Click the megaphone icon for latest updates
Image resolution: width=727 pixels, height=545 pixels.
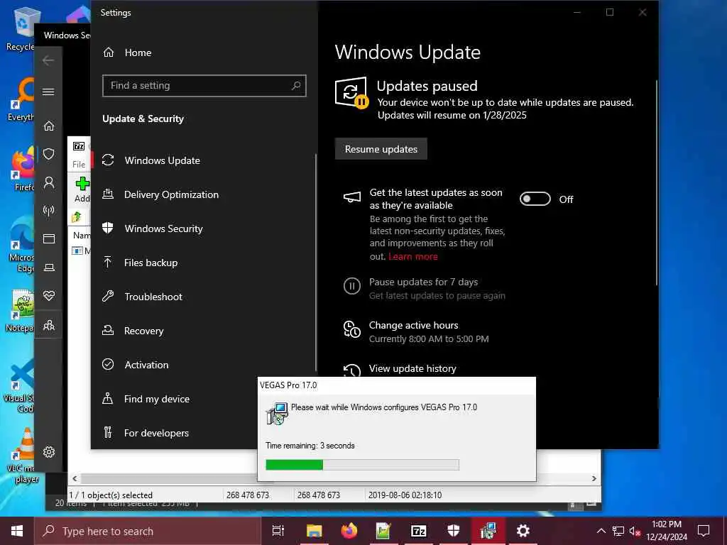coord(352,197)
